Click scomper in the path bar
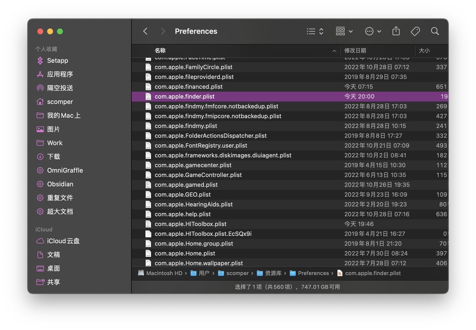 (x=233, y=273)
